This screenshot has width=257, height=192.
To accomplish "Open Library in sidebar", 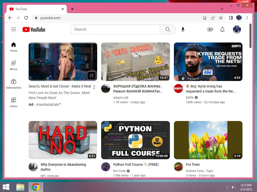I will click(14, 102).
